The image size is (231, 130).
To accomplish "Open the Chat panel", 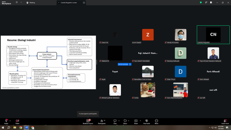I will click(x=115, y=122).
